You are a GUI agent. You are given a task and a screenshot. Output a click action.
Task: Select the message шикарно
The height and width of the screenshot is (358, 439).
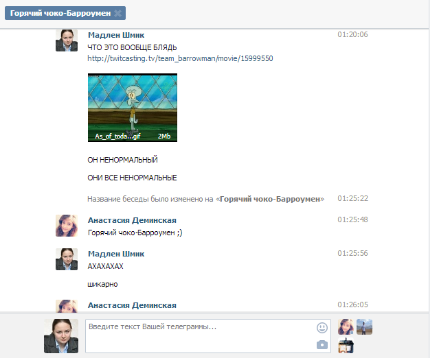(x=102, y=284)
